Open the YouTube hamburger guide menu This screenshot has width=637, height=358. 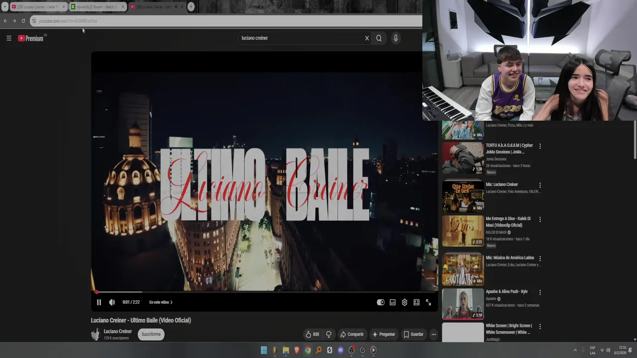coord(9,38)
